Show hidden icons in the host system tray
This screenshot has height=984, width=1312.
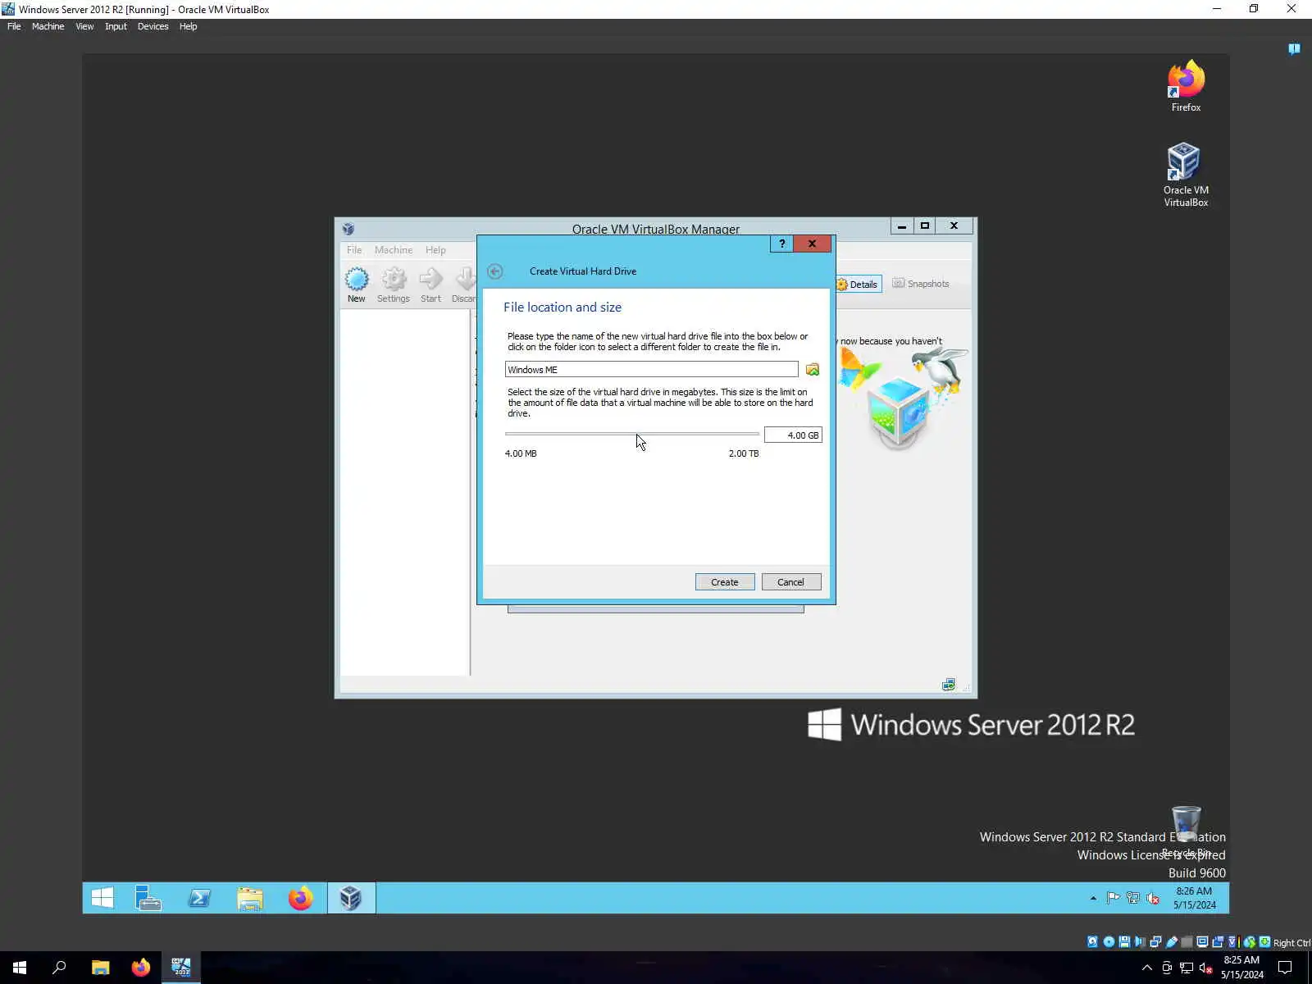[x=1147, y=968]
